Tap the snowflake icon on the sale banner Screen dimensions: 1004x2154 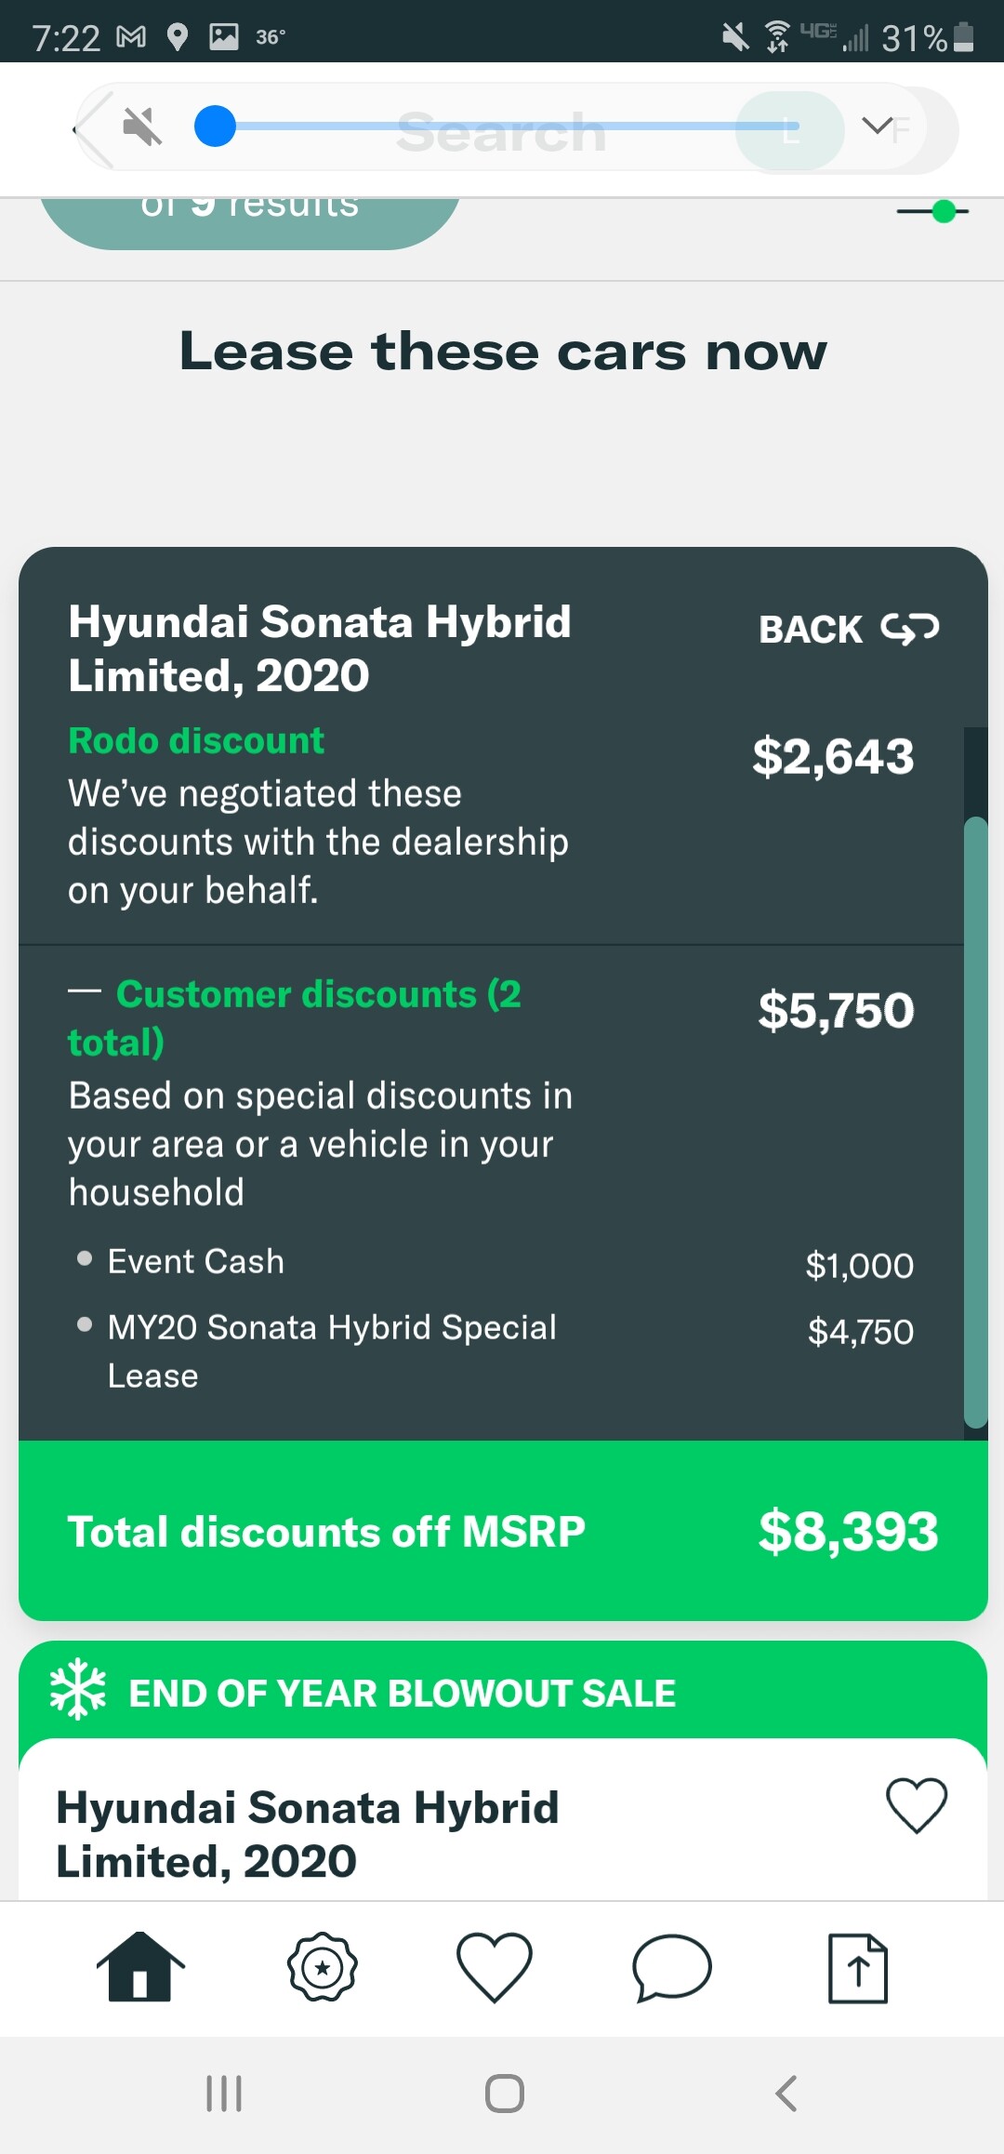78,1688
